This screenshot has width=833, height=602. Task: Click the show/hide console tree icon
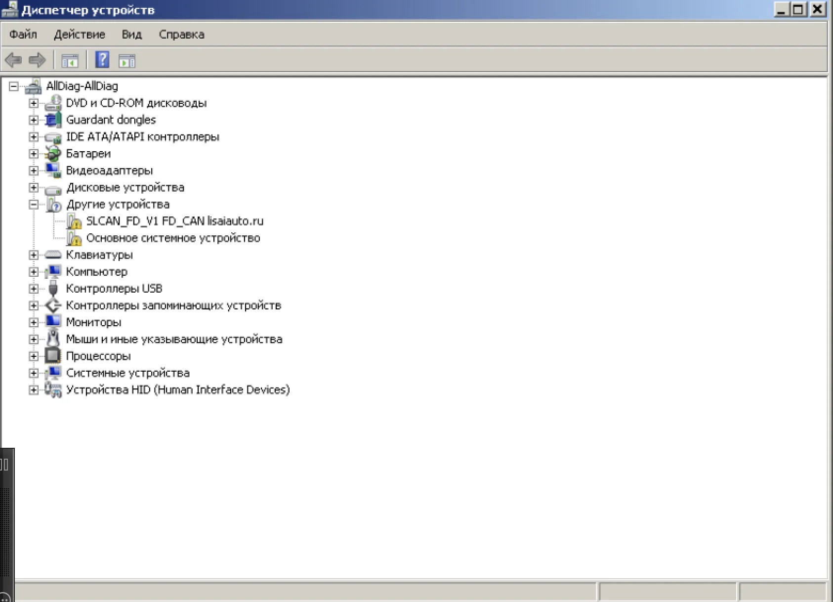70,61
